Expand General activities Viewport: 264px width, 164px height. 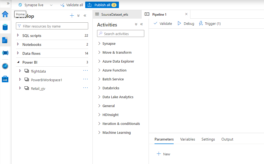click(x=99, y=106)
